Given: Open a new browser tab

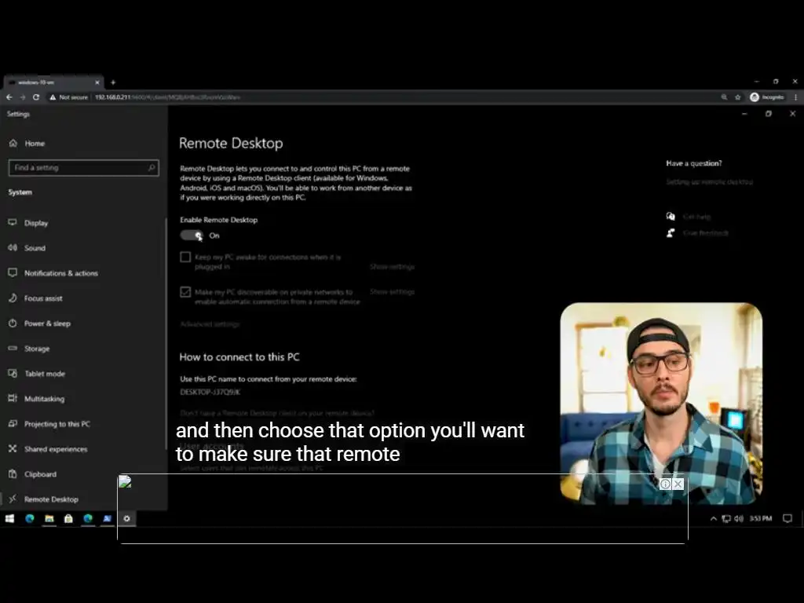Looking at the screenshot, I should (113, 82).
